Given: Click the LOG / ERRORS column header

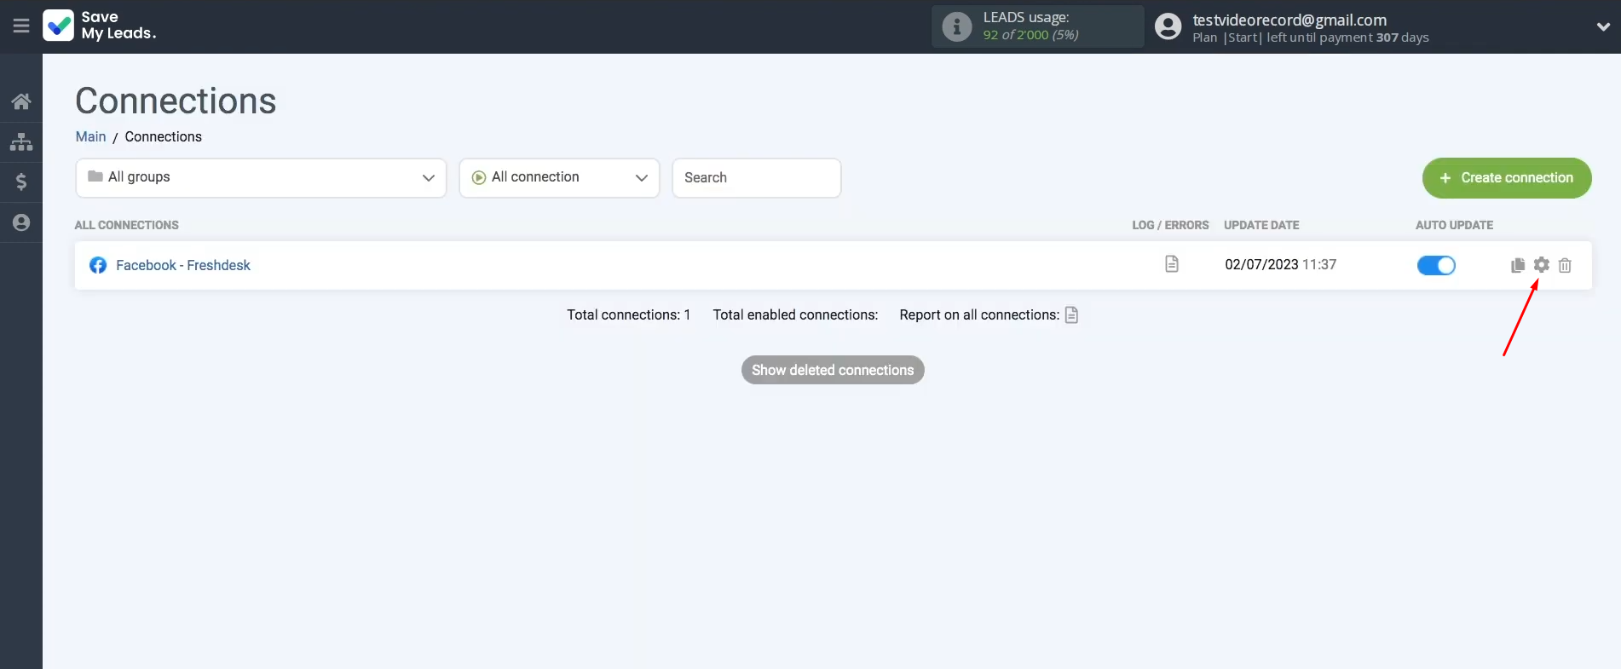Looking at the screenshot, I should pyautogui.click(x=1170, y=225).
